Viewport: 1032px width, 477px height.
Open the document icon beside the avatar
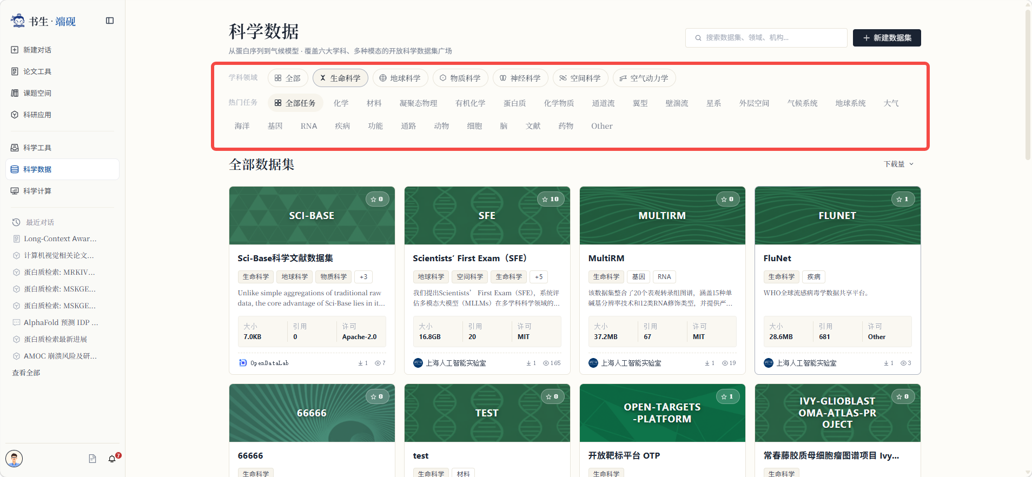(x=92, y=459)
